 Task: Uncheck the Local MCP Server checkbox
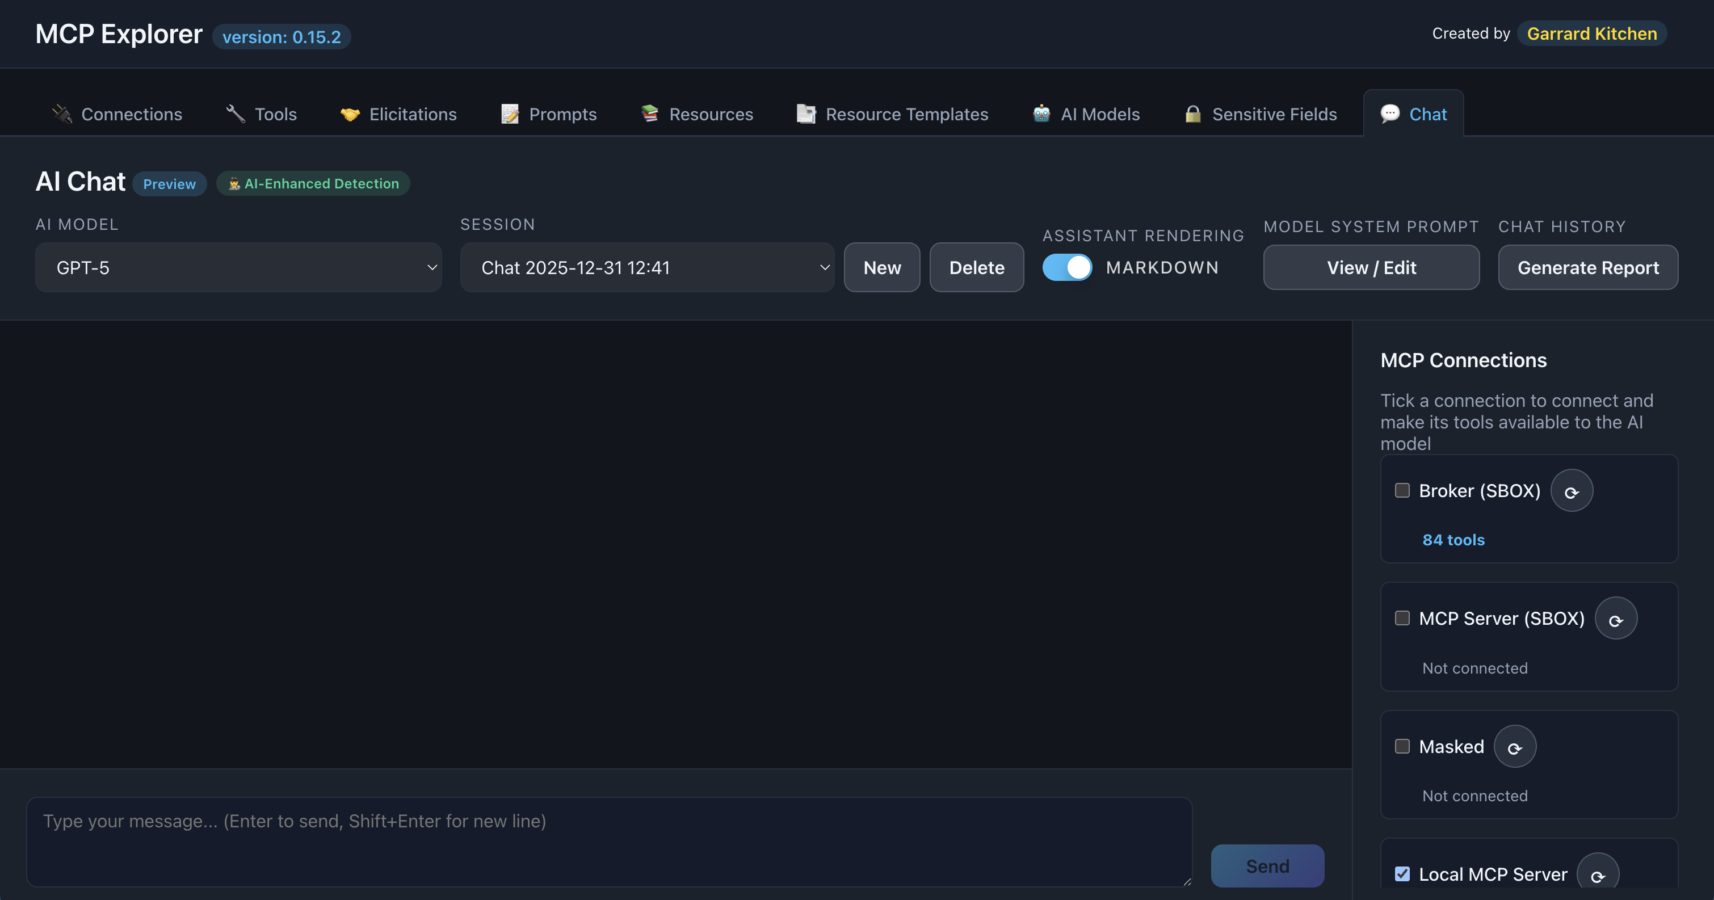pyautogui.click(x=1402, y=874)
